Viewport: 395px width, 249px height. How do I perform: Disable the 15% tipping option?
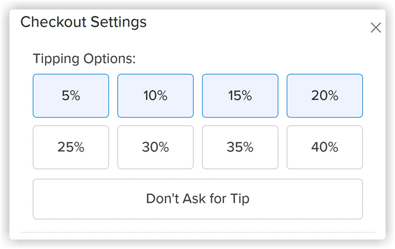pyautogui.click(x=240, y=96)
